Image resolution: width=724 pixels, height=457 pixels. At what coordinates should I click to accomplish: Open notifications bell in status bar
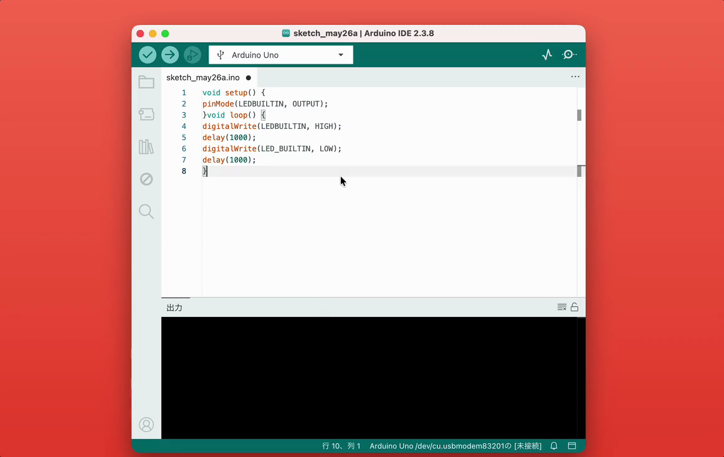point(554,446)
